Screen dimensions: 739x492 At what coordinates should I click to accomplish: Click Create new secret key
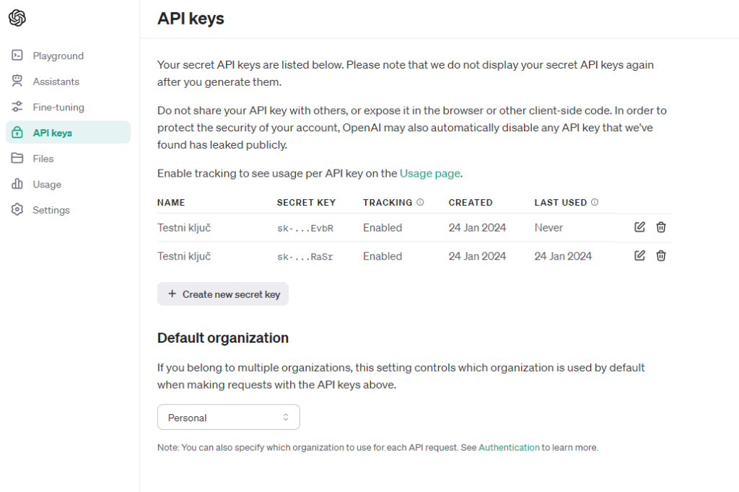coord(223,294)
